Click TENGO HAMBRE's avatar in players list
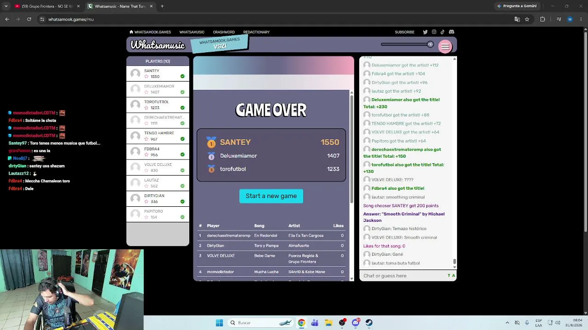 click(x=135, y=136)
